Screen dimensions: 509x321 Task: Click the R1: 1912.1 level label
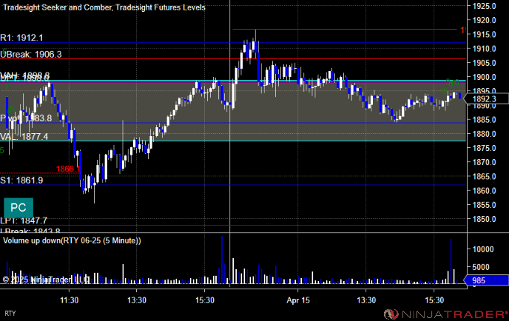[21, 38]
